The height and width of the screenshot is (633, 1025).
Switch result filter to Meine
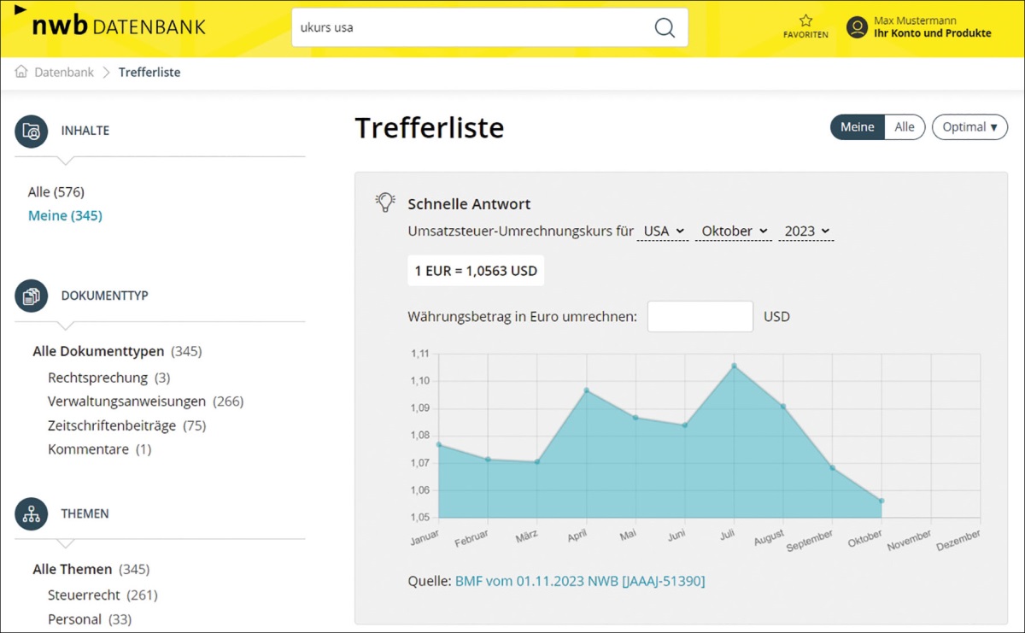point(857,127)
